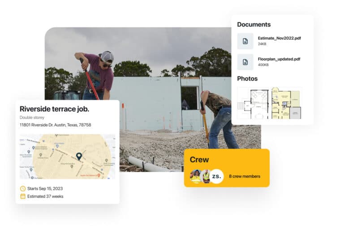The image size is (344, 230).
Task: Open file Floorplan_updated.pdf
Action: point(279,59)
